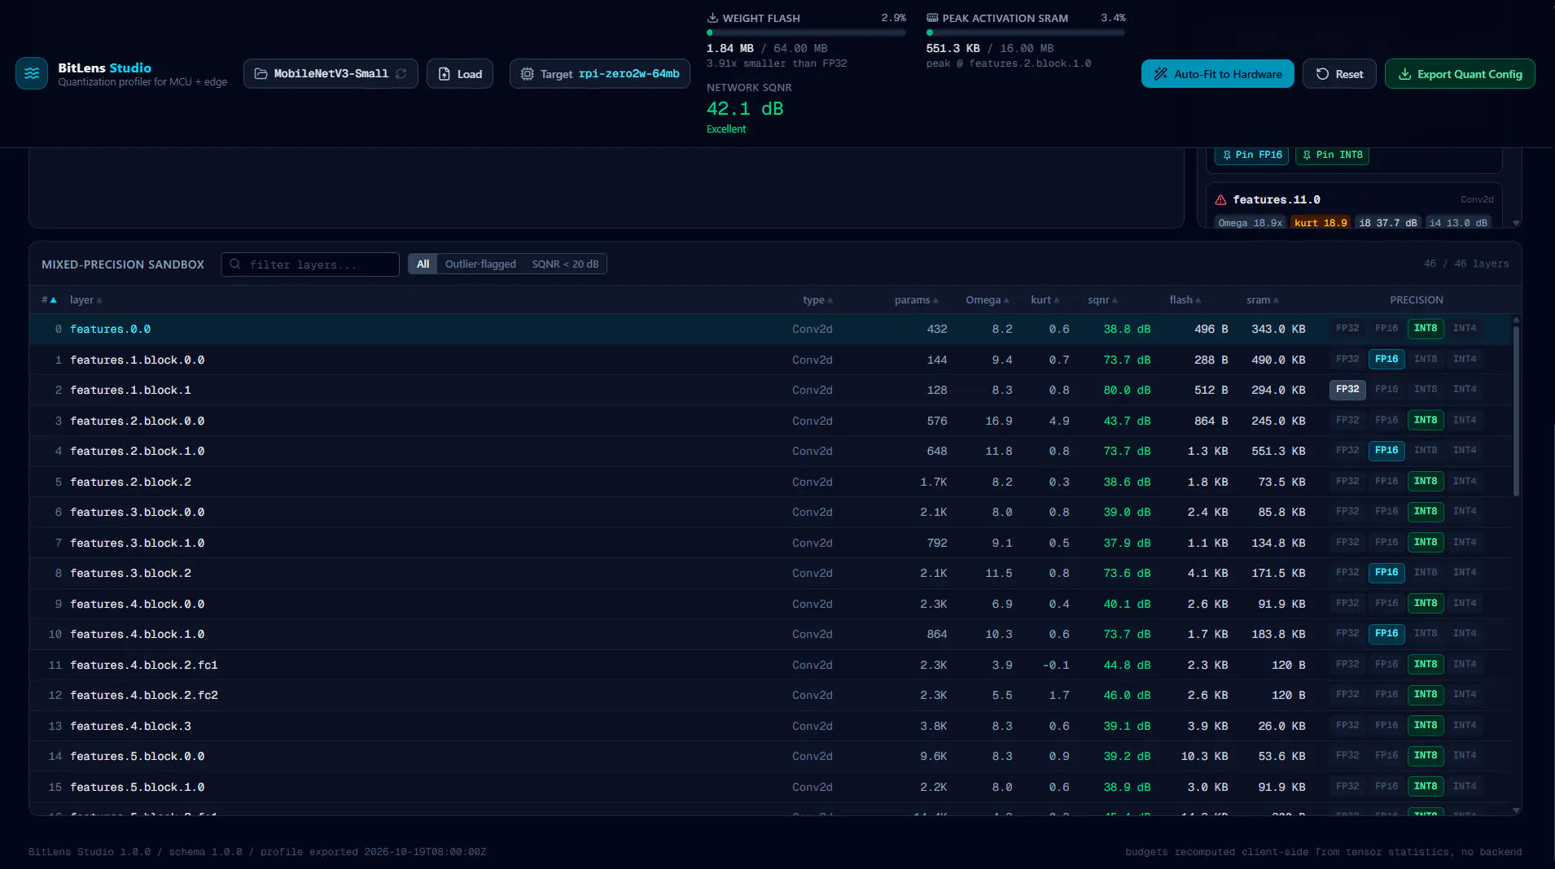The image size is (1555, 869).
Task: Select the SQNR < 20 dB filter tab
Action: point(565,264)
